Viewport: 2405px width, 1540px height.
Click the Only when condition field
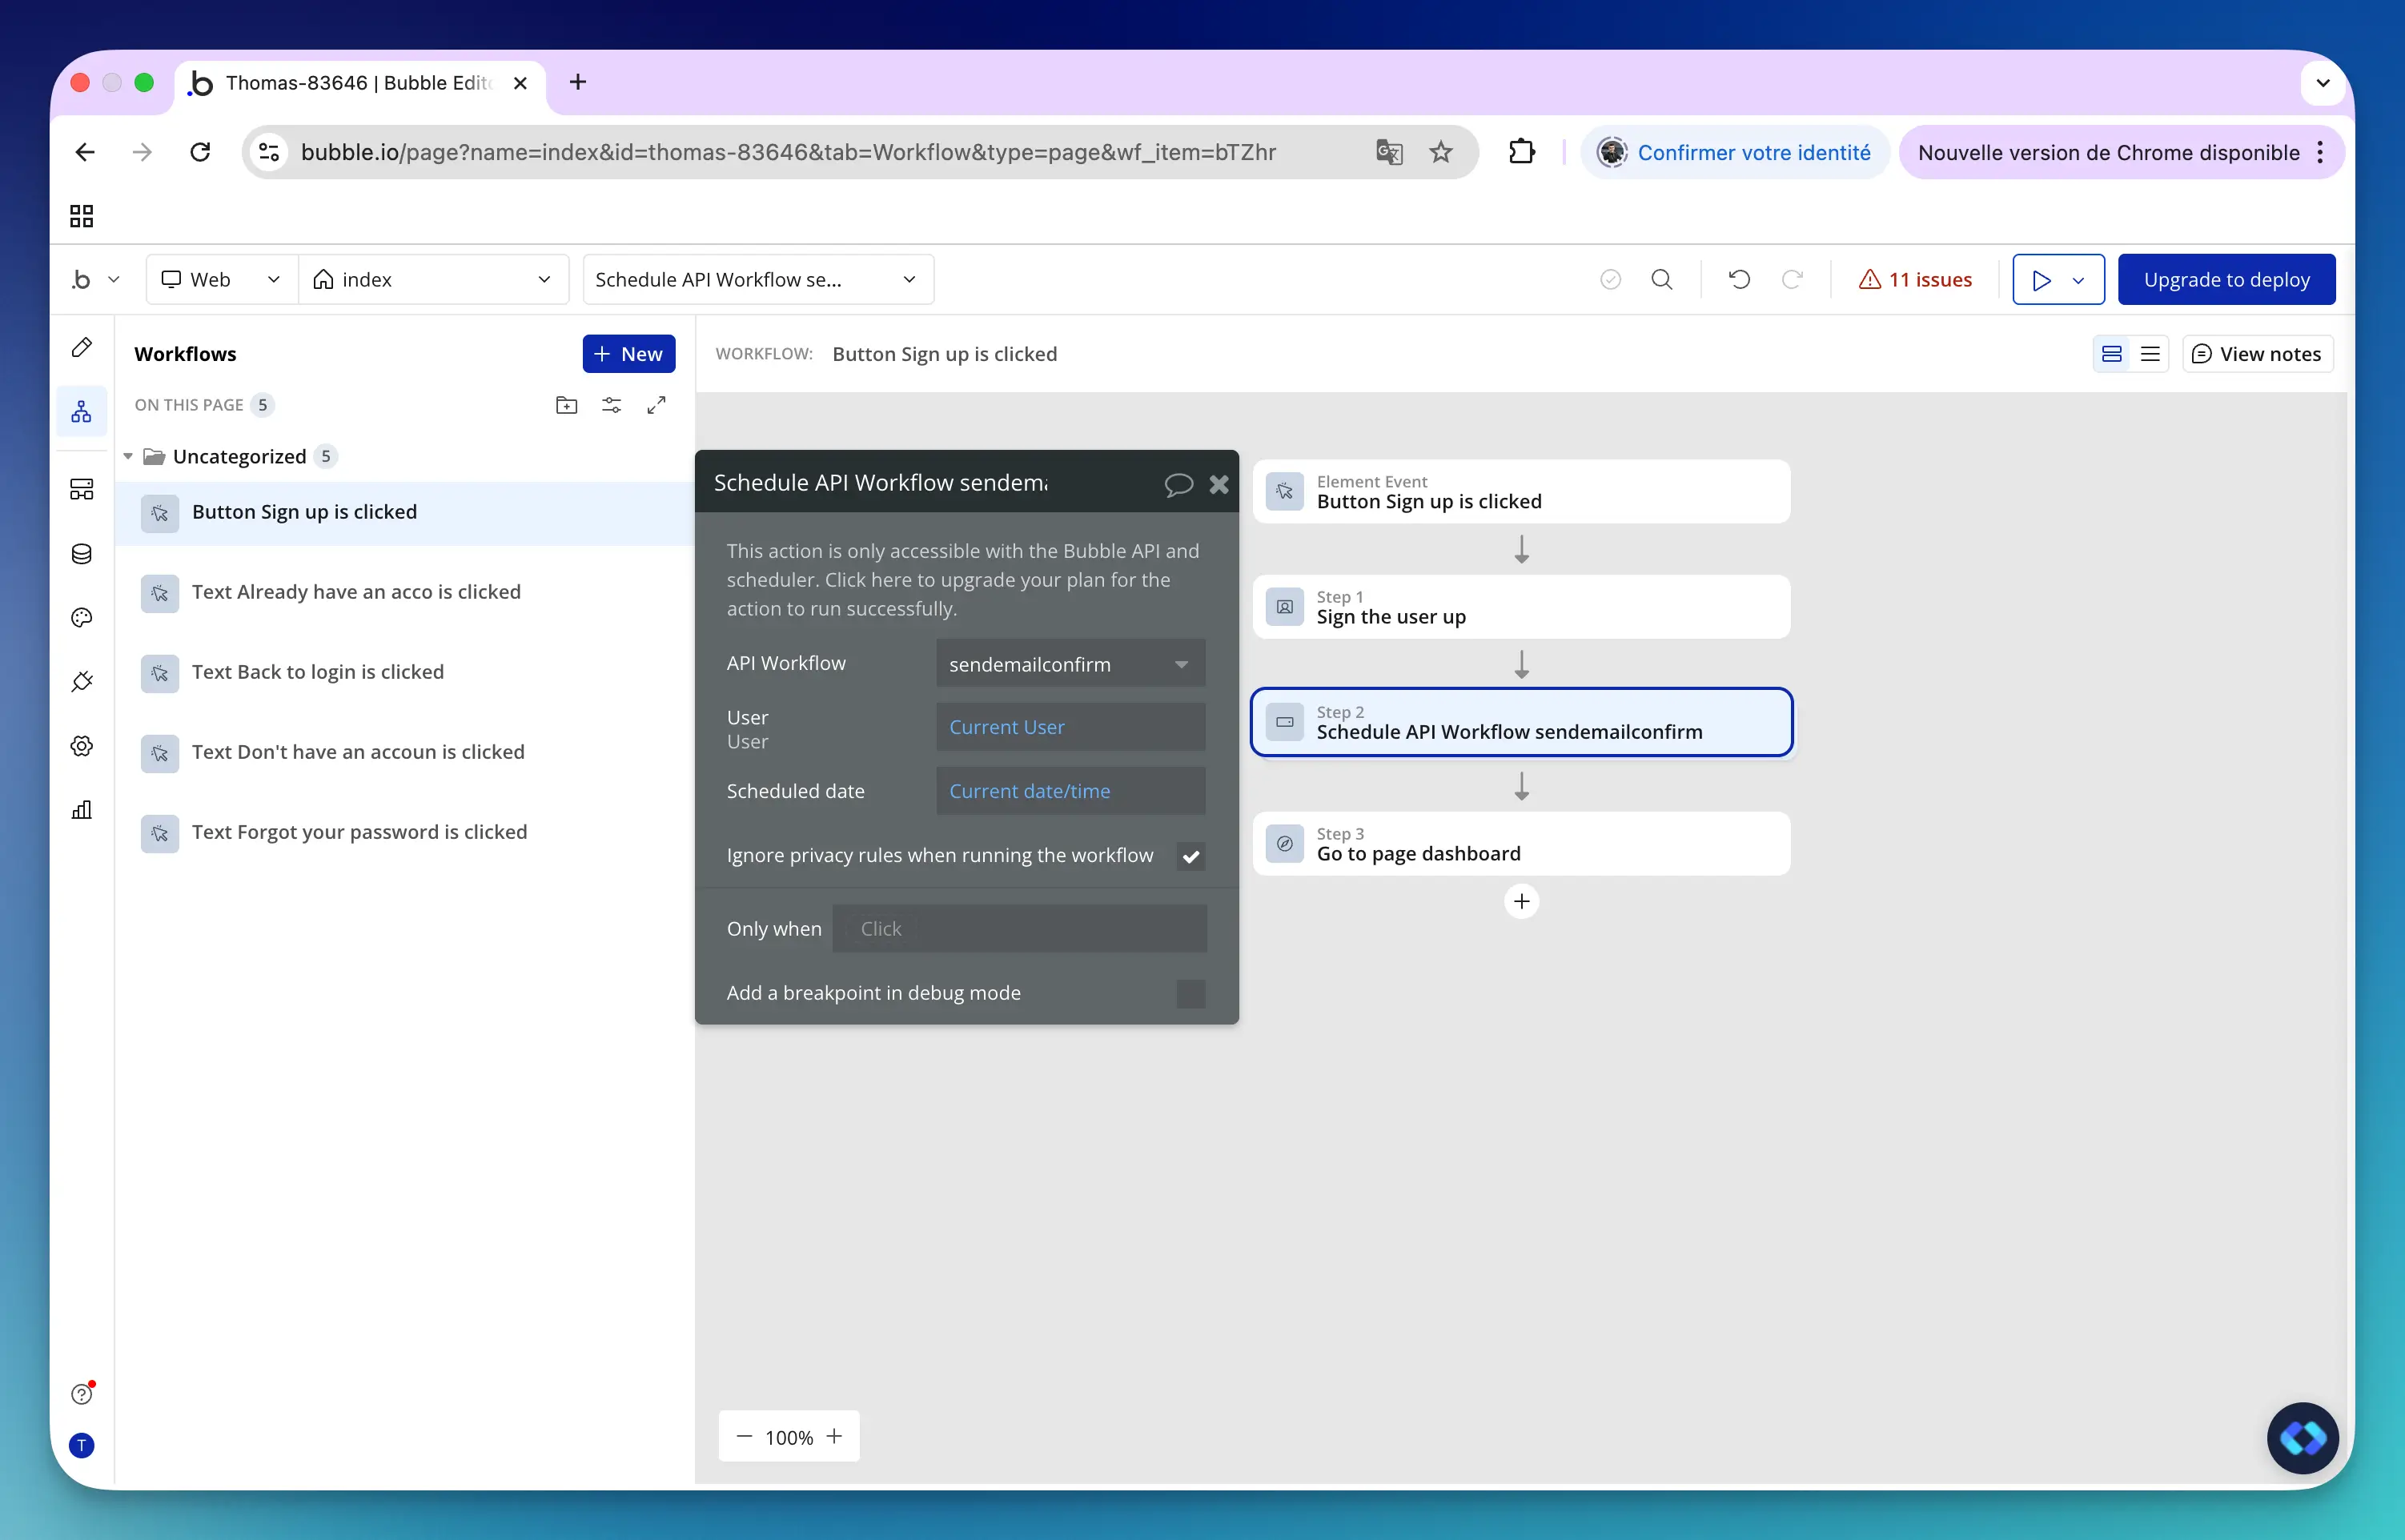tap(1019, 929)
